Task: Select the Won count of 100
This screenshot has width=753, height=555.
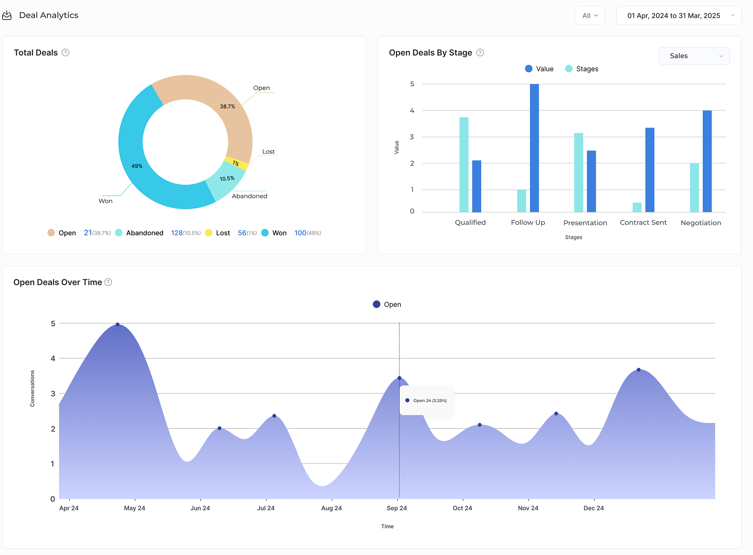Action: (x=300, y=233)
